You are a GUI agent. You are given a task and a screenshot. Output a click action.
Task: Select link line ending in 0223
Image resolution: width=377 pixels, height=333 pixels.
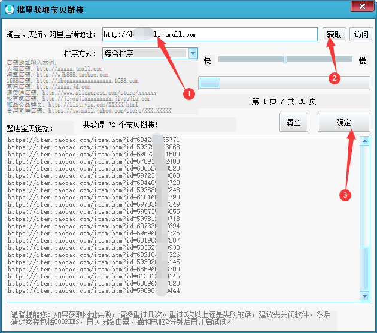(x=93, y=168)
